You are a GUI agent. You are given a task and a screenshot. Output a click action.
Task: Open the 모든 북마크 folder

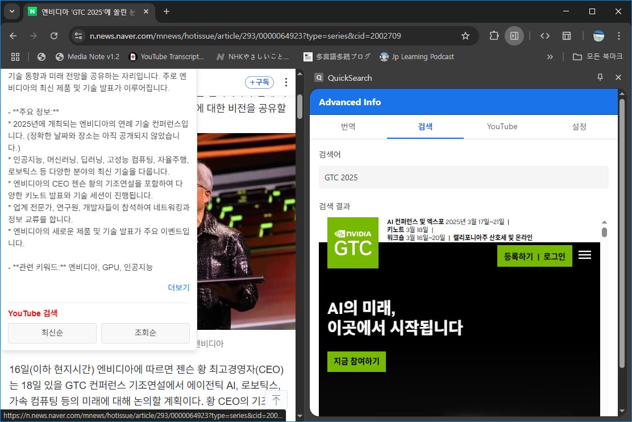click(x=597, y=57)
